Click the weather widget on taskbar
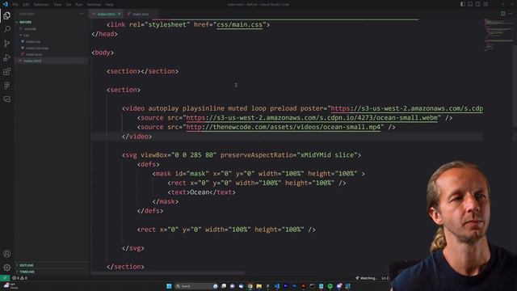The width and height of the screenshot is (517, 291). pyautogui.click(x=10, y=286)
